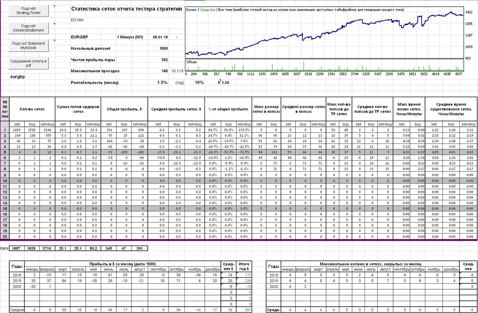Click the drawdown percentage 10.11%
The height and width of the screenshot is (313, 478).
(x=177, y=71)
